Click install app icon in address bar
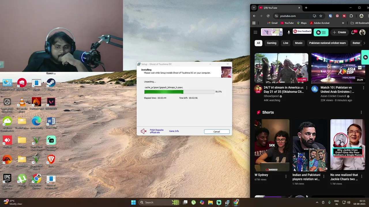Viewport: 369px width, 207px height. coord(315,16)
